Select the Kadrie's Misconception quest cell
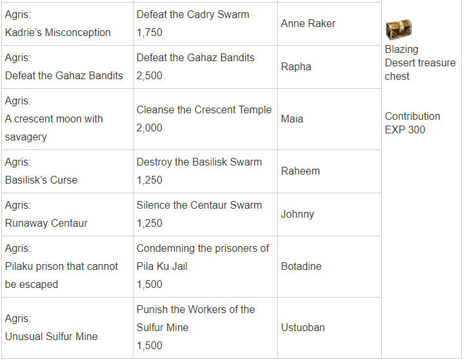This screenshot has width=465, height=362. tap(67, 24)
